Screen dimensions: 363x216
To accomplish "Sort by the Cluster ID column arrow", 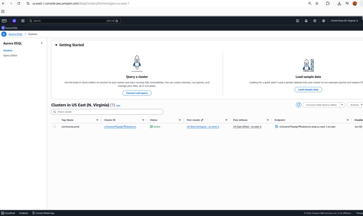I will pyautogui.click(x=143, y=120).
